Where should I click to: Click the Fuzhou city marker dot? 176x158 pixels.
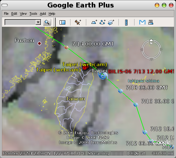[39, 44]
